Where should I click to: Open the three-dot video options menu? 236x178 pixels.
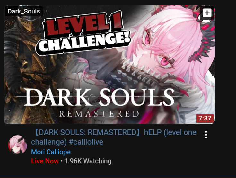pyautogui.click(x=206, y=135)
